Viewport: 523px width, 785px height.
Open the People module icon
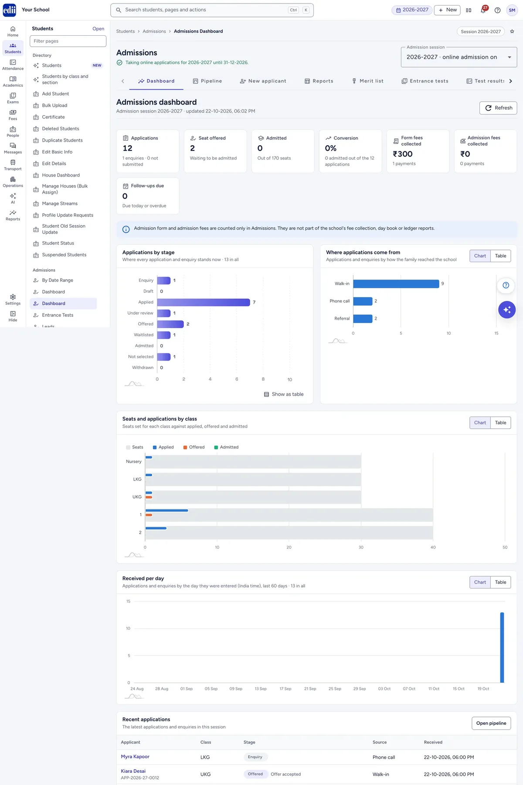(13, 132)
